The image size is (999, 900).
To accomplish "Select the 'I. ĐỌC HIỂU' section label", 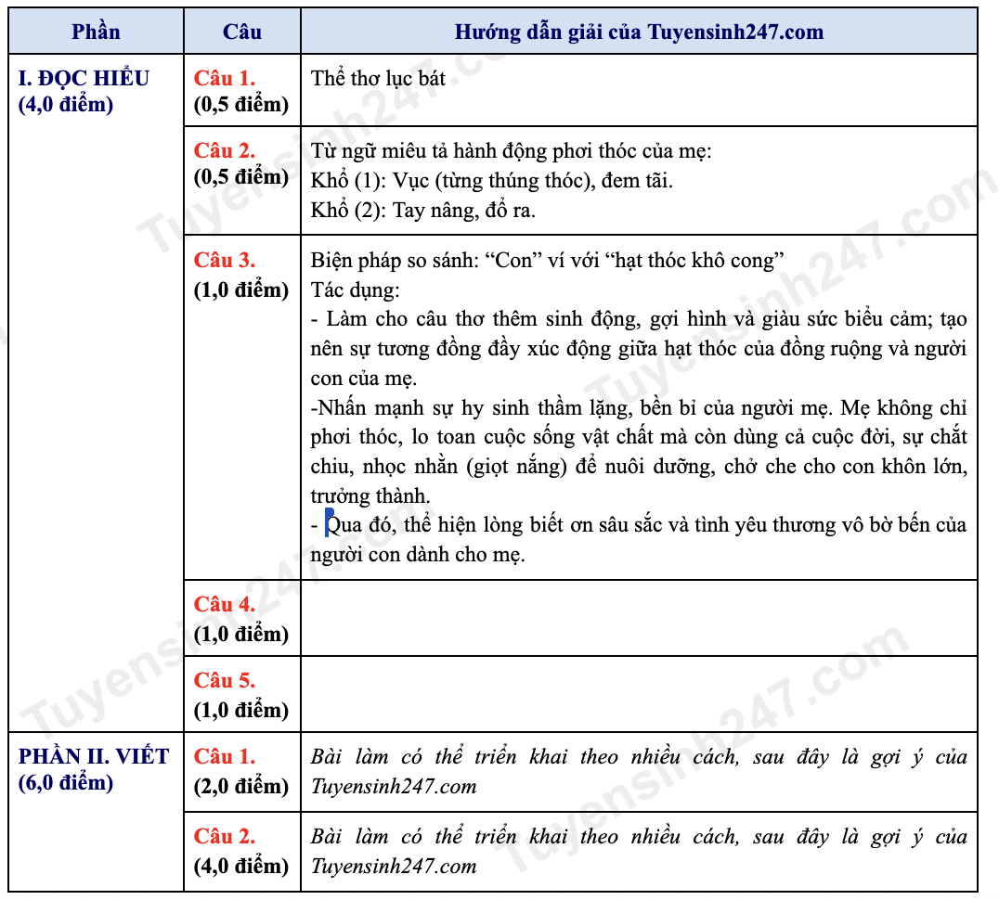I will [x=84, y=78].
